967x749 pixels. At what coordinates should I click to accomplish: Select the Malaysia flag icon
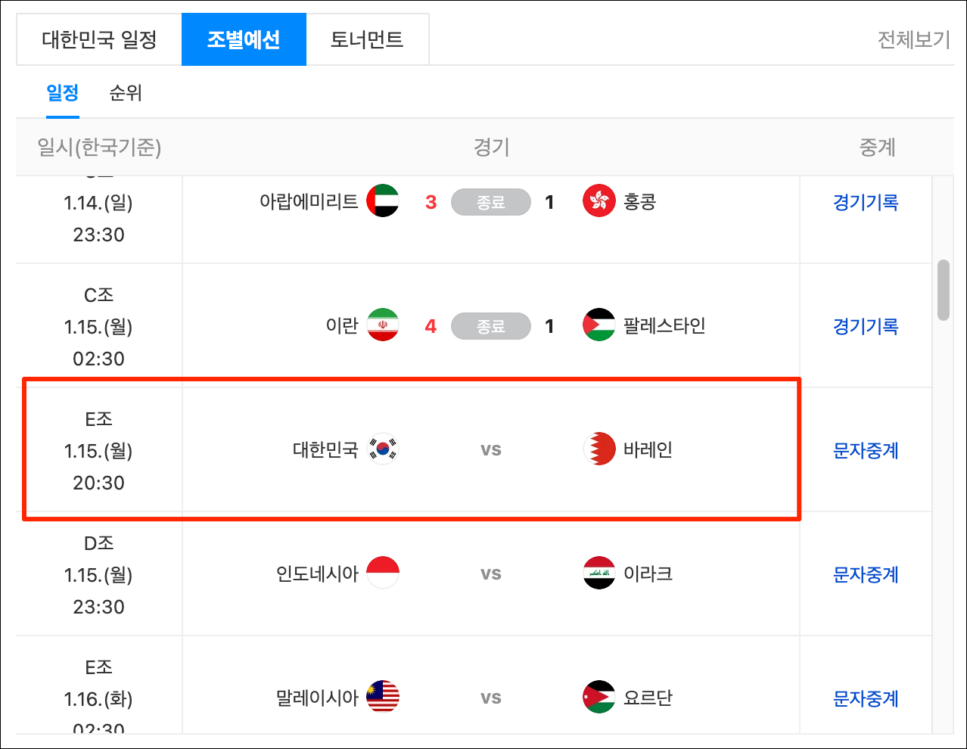pos(382,697)
